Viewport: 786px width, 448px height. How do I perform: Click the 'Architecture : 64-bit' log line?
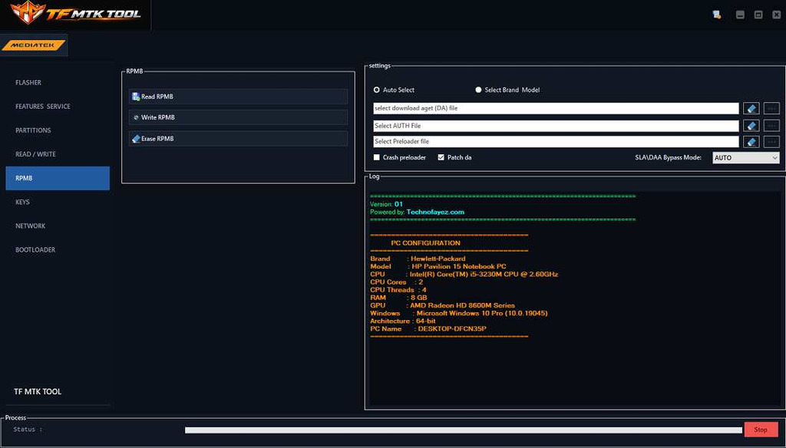coord(402,321)
